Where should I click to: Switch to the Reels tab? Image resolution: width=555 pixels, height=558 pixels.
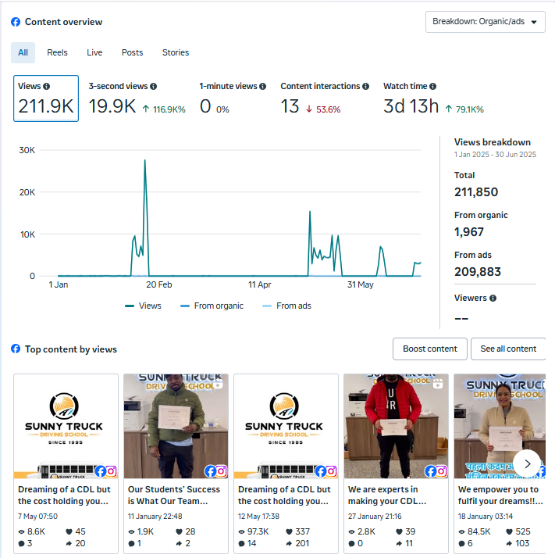pyautogui.click(x=57, y=52)
